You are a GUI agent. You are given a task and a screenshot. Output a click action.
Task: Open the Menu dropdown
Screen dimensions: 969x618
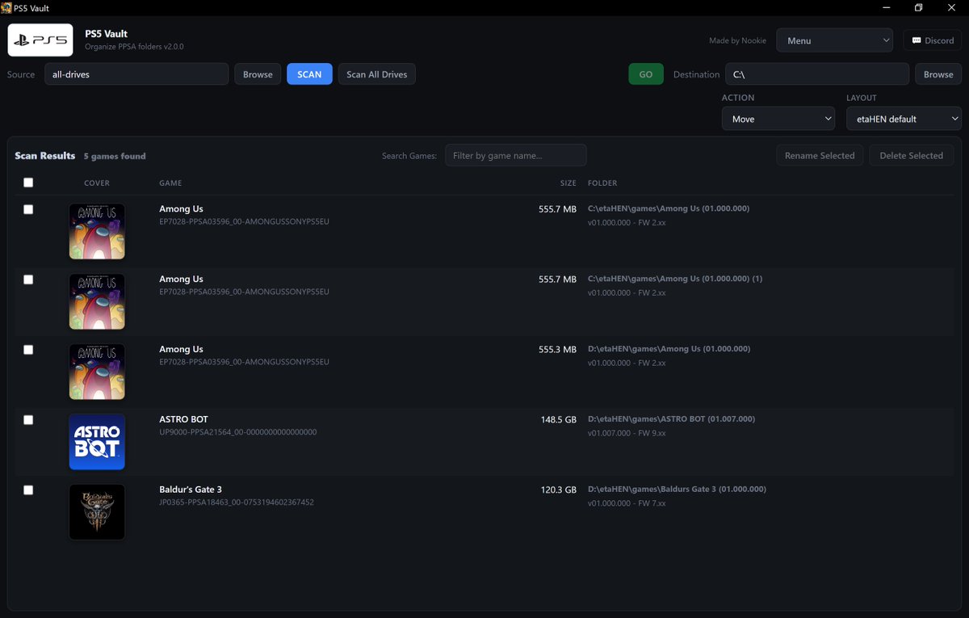coord(834,40)
